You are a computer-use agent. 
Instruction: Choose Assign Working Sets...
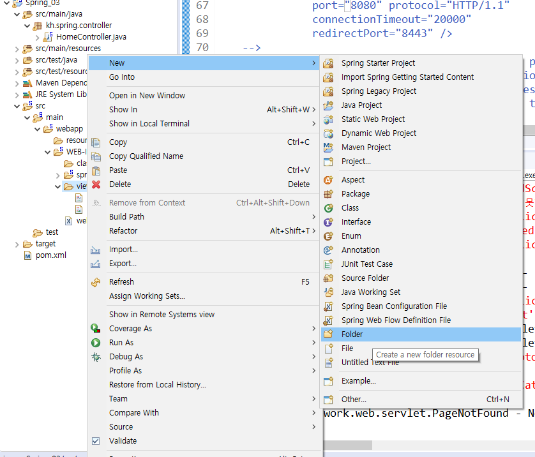[204, 296]
